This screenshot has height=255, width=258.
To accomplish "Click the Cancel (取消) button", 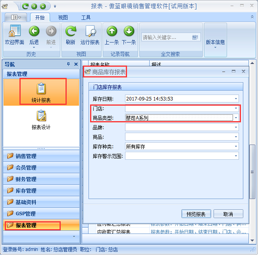I will [x=228, y=214].
